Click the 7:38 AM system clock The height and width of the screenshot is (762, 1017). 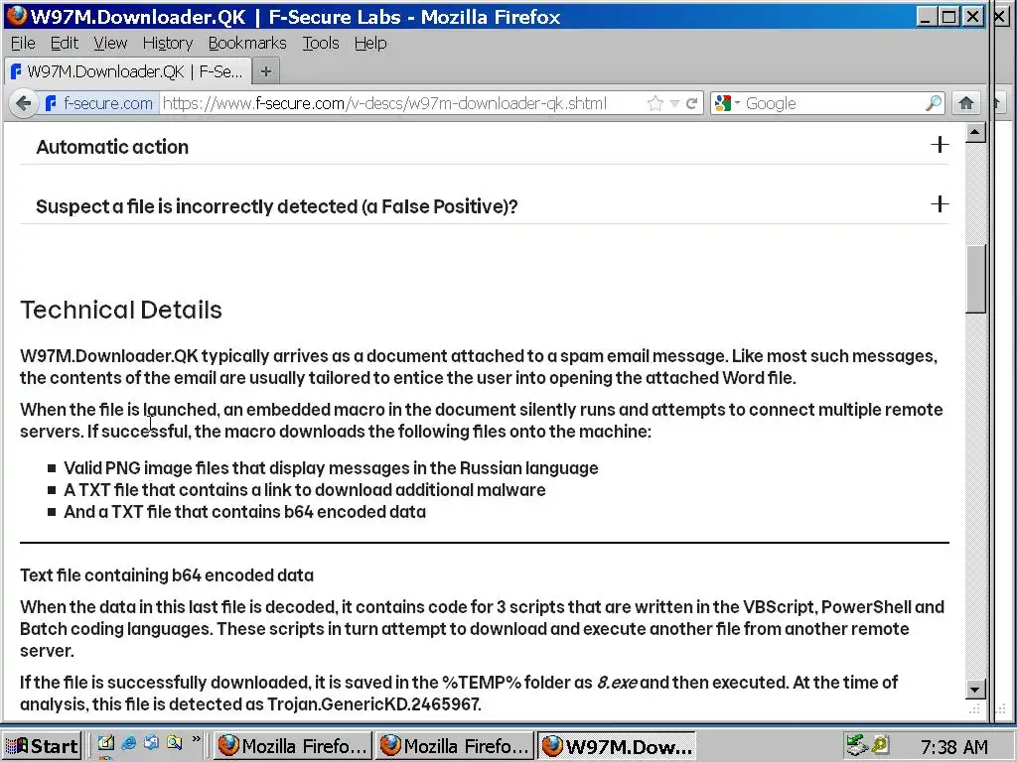953,746
